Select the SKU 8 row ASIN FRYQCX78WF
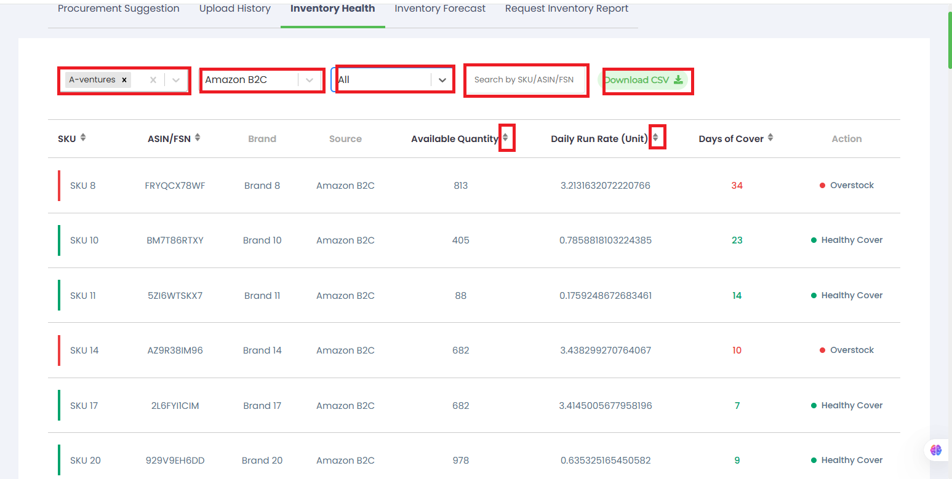 pyautogui.click(x=175, y=186)
